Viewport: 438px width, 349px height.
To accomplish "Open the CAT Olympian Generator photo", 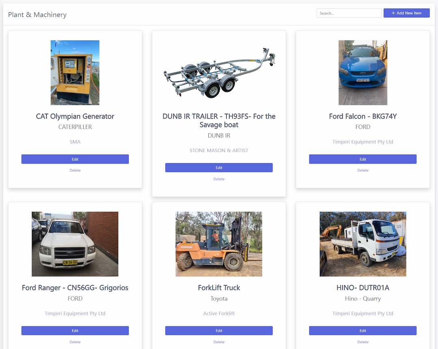I will click(75, 73).
